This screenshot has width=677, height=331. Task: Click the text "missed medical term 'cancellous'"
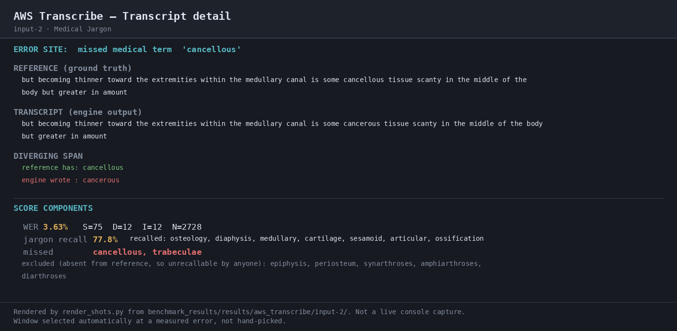(x=160, y=50)
